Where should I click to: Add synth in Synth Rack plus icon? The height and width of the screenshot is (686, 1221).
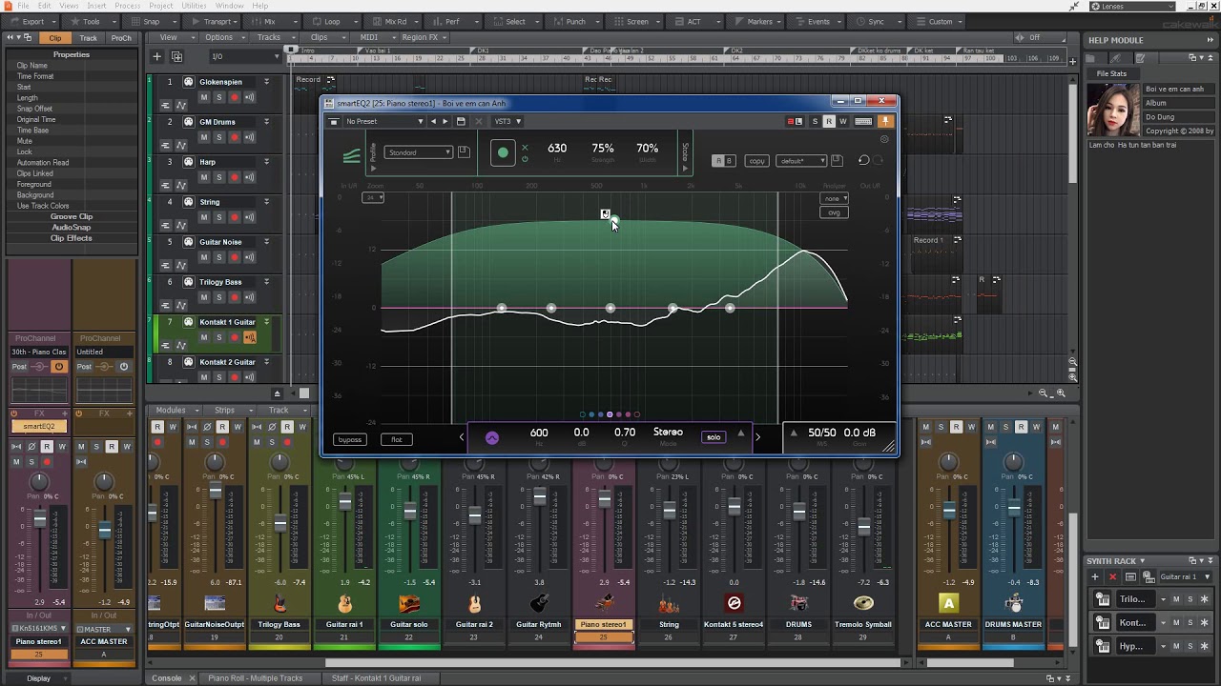coord(1095,577)
